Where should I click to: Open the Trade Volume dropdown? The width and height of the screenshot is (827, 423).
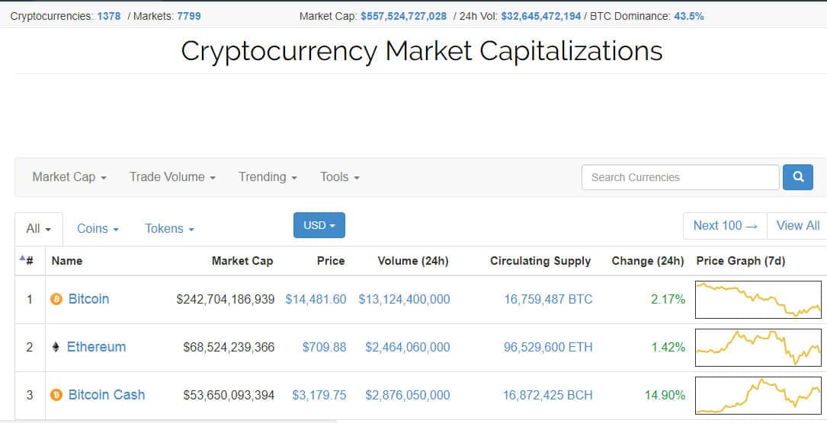coord(172,177)
